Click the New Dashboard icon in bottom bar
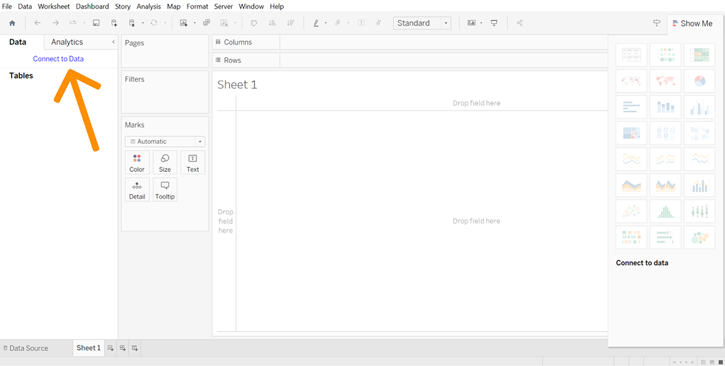The image size is (725, 366). tap(123, 348)
